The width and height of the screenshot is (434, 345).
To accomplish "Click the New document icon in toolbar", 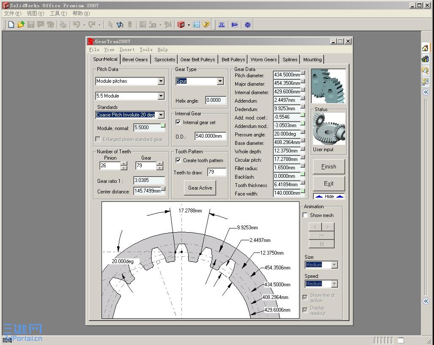I will click(11, 24).
